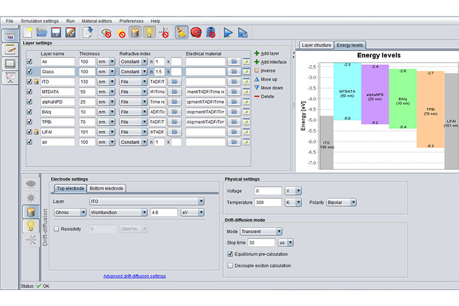Click the Delete layer button
Viewport: 459px width, 306px height.
point(264,96)
